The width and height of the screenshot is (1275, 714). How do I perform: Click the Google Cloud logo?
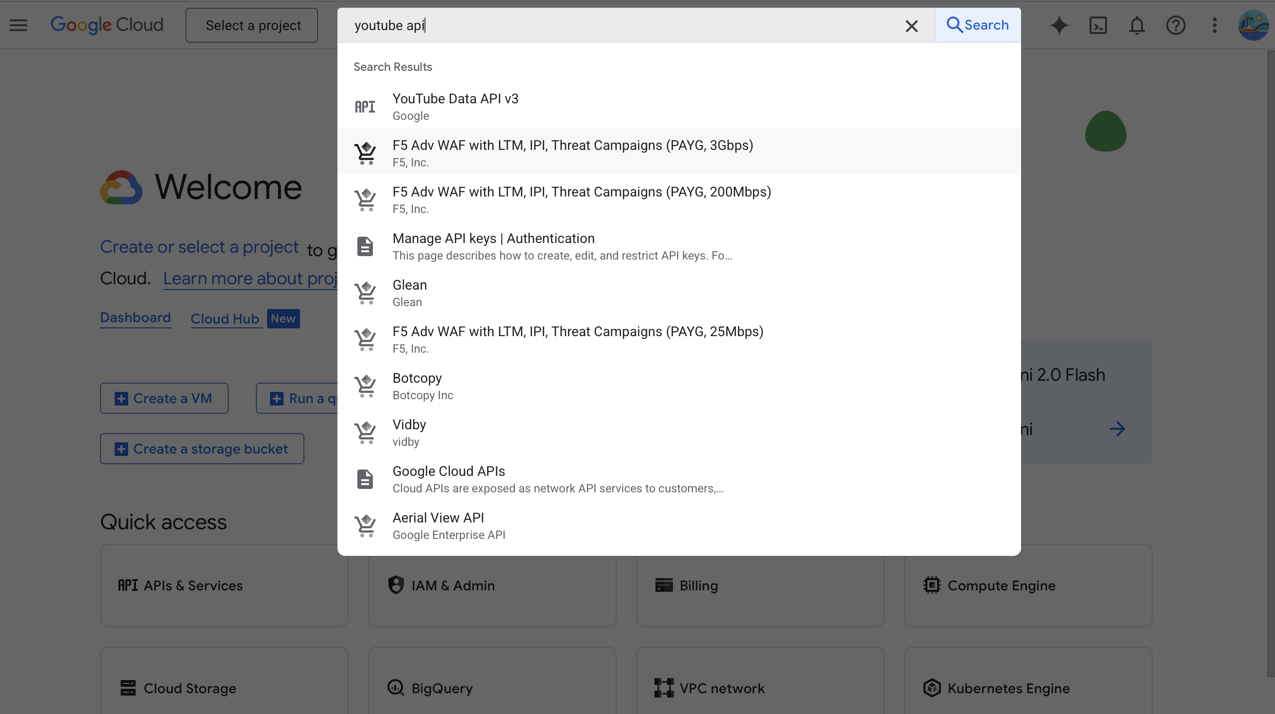pyautogui.click(x=107, y=25)
